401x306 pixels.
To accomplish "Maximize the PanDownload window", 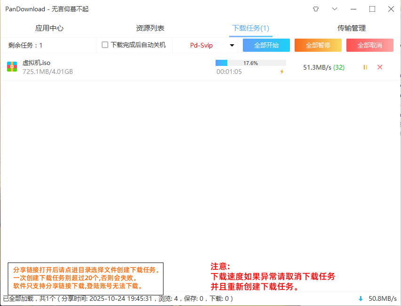I will coord(372,9).
